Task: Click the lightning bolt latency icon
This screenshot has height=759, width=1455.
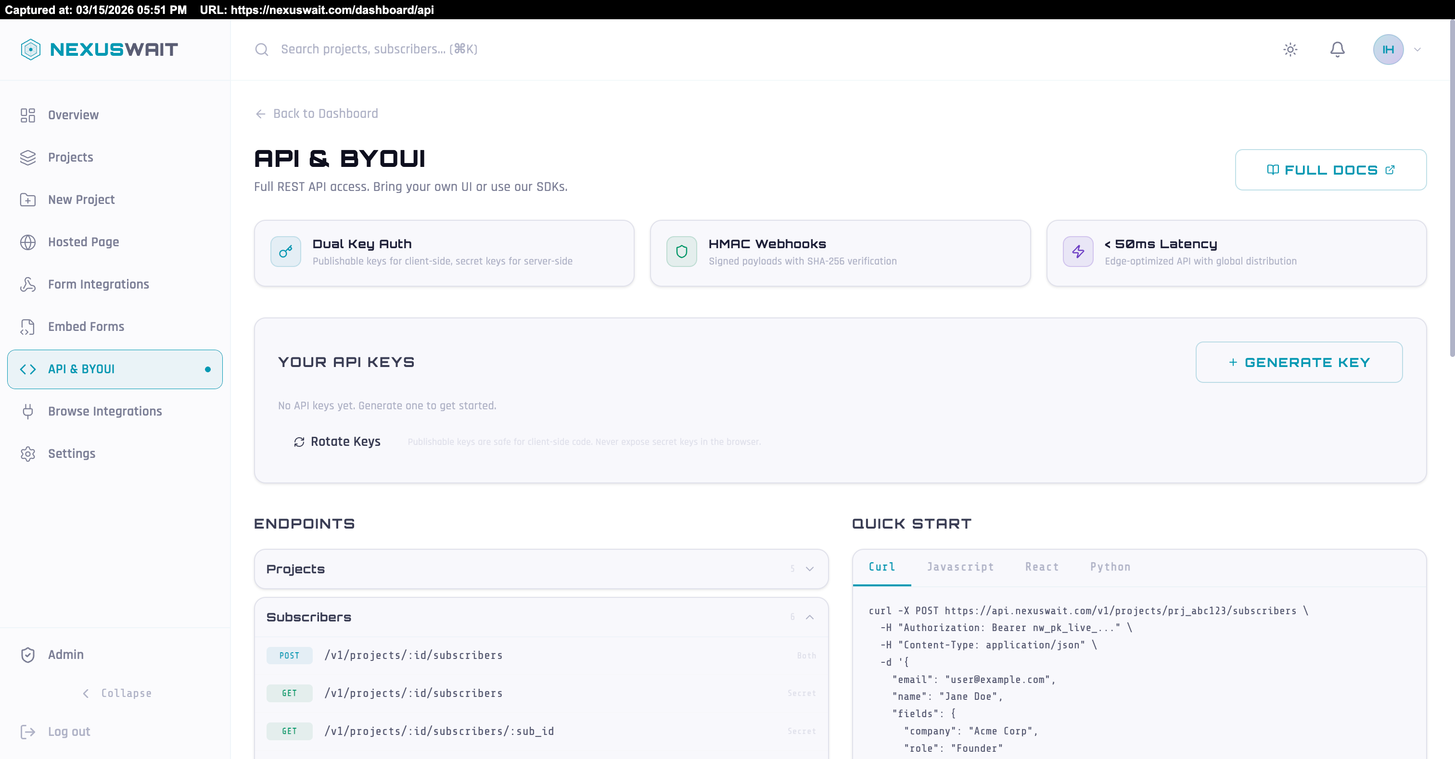Action: coord(1078,251)
